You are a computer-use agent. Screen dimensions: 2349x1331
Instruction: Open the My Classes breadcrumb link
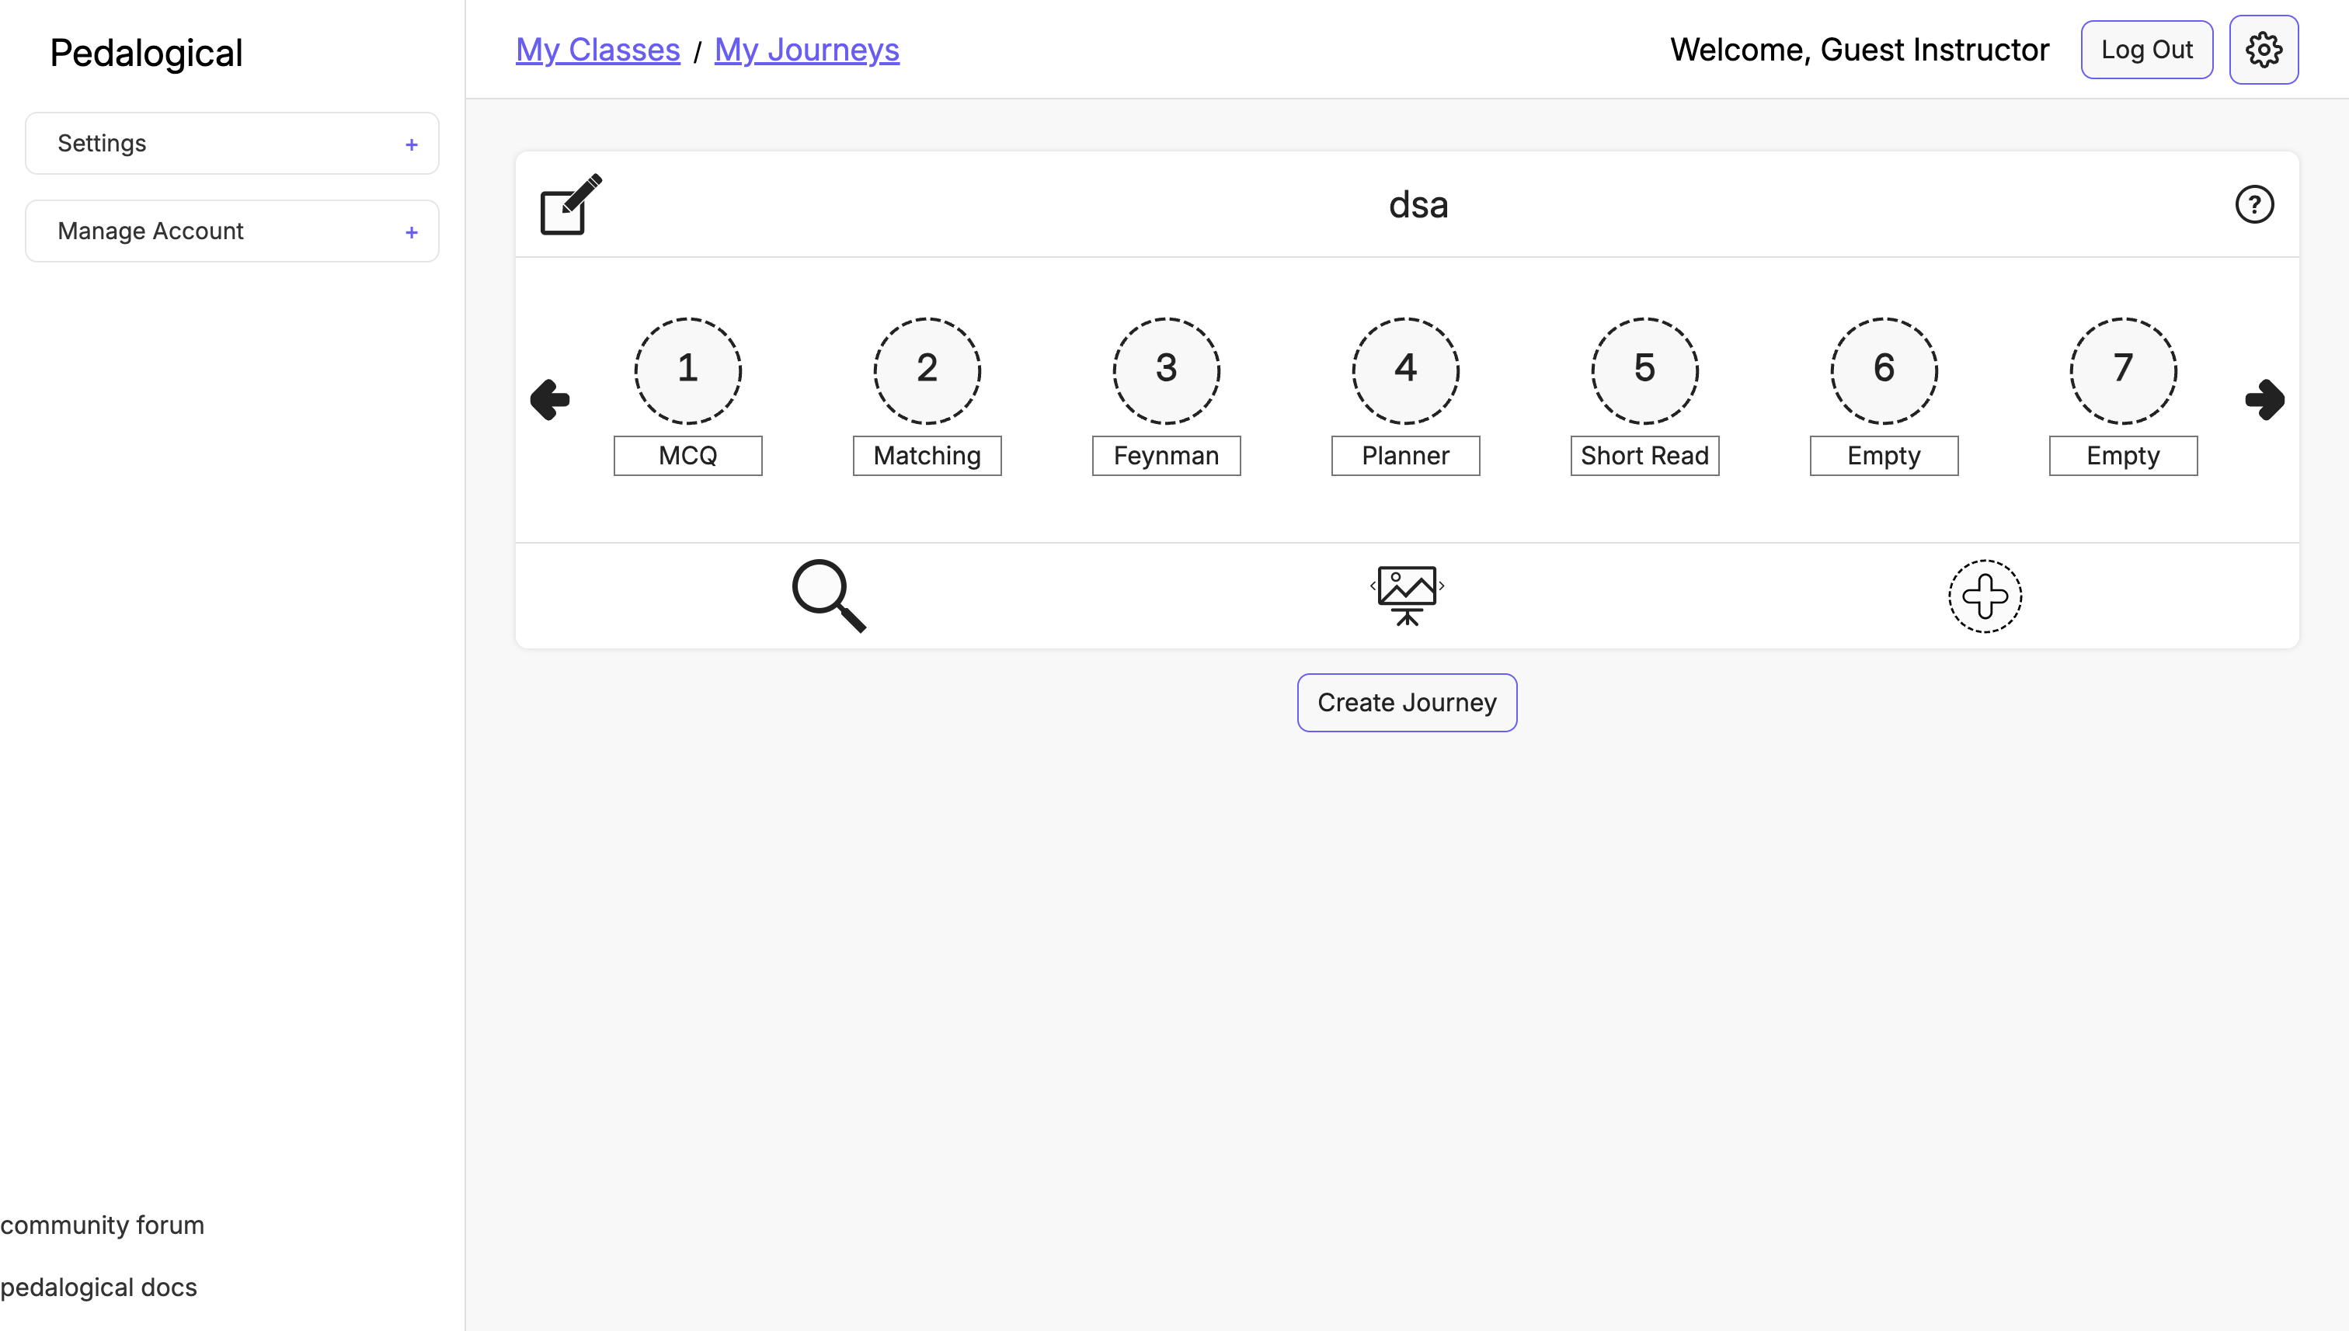(598, 50)
